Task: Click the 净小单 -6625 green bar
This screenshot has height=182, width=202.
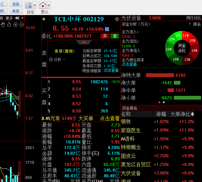Action: [187, 98]
